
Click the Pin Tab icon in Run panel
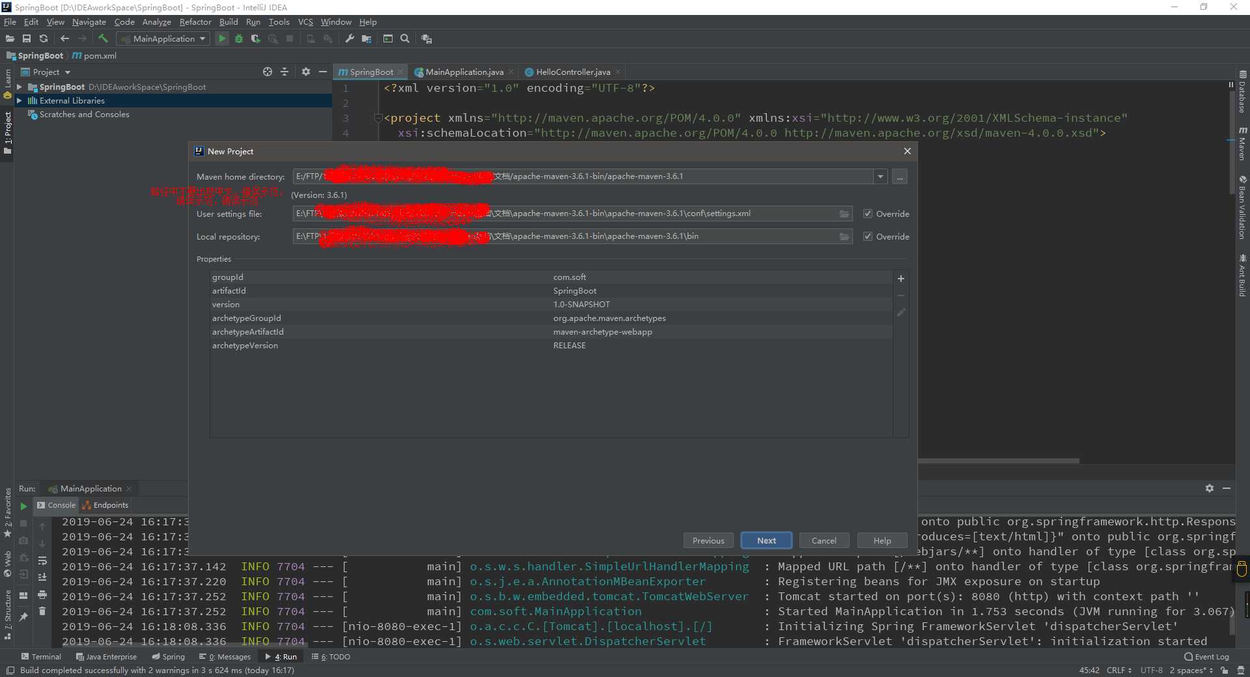[x=23, y=616]
